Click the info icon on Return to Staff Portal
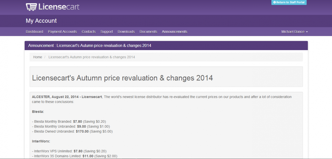The height and width of the screenshot is (159, 332). point(274,2)
